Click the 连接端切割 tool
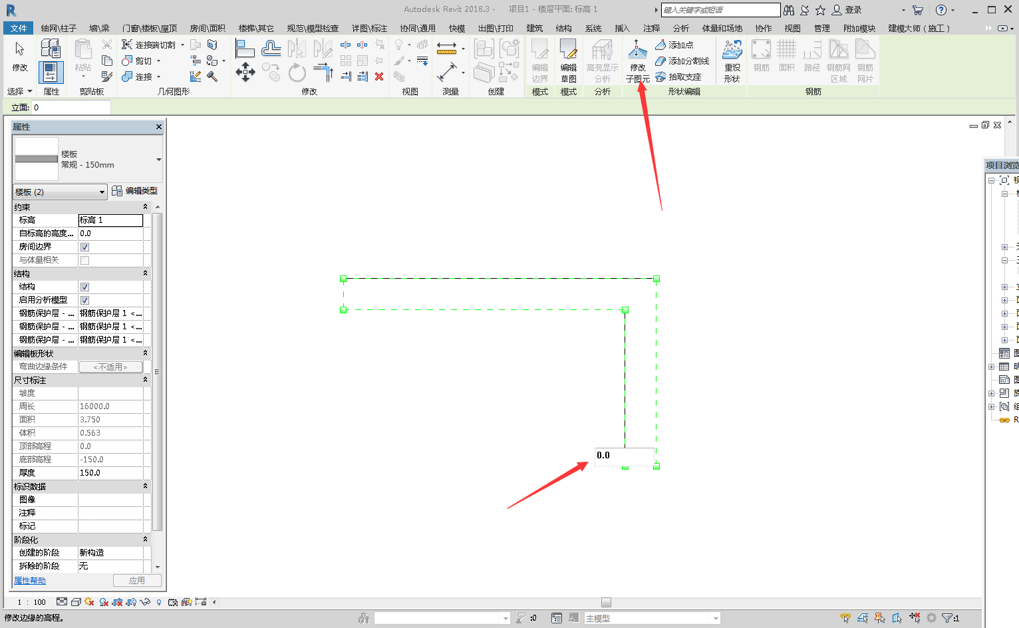Image resolution: width=1019 pixels, height=628 pixels. pos(148,45)
